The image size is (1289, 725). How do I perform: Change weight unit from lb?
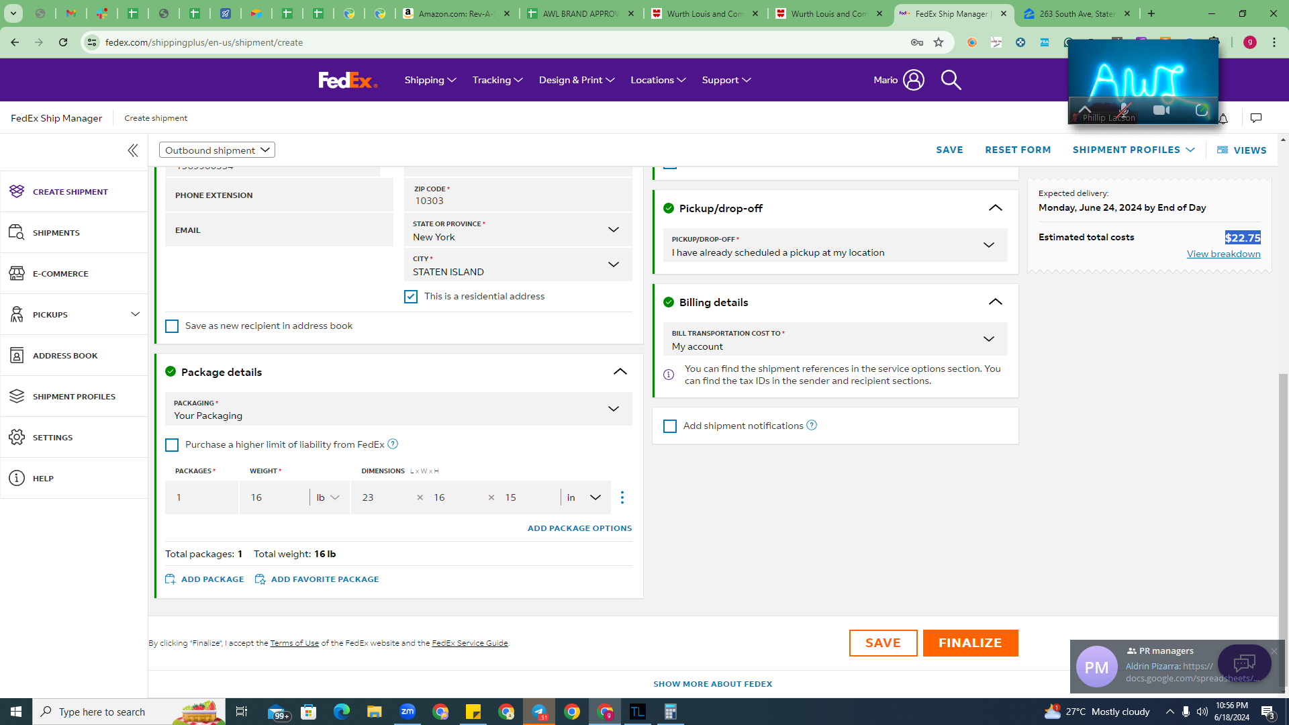[x=328, y=497]
